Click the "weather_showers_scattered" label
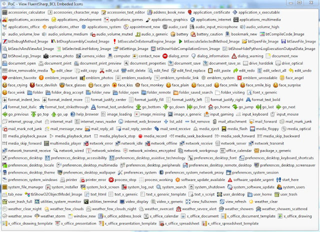The width and height of the screenshot is (320, 232). point(284,209)
